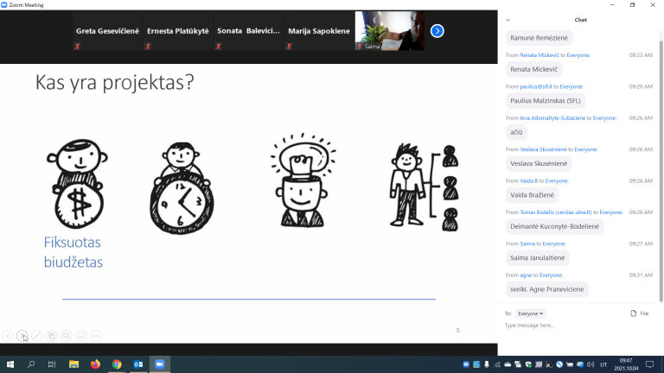Activate the slideshow zoom magnifier
Image resolution: width=664 pixels, height=373 pixels.
click(67, 336)
